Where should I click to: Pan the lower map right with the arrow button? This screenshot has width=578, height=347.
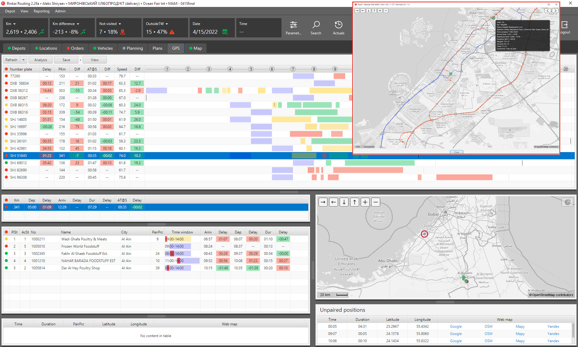323,202
